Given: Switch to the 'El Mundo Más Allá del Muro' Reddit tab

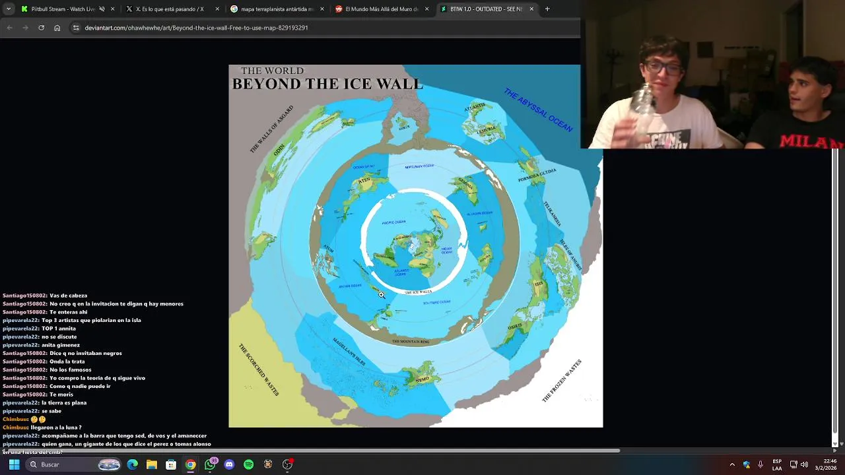Looking at the screenshot, I should point(381,9).
